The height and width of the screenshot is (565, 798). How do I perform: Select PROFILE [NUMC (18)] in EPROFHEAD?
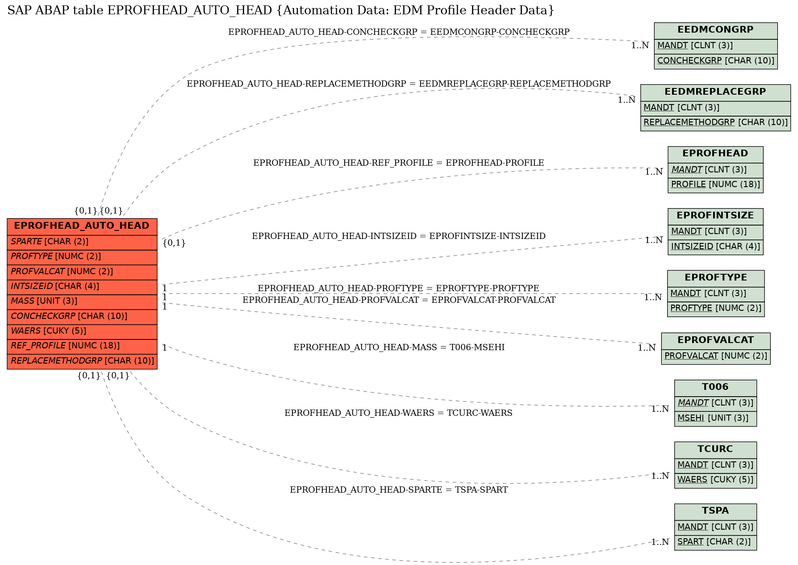(715, 185)
